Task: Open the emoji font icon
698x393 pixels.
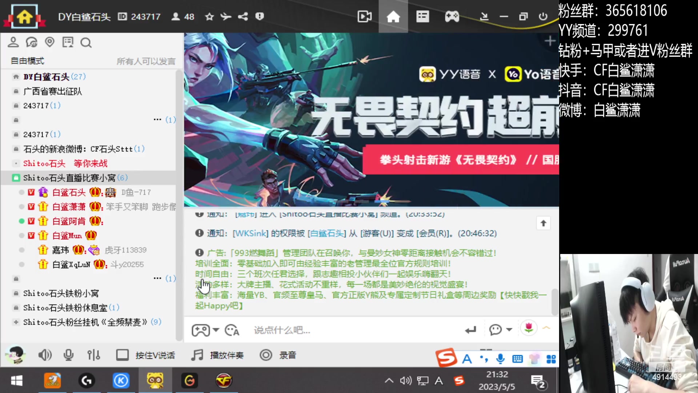Action: [x=232, y=330]
